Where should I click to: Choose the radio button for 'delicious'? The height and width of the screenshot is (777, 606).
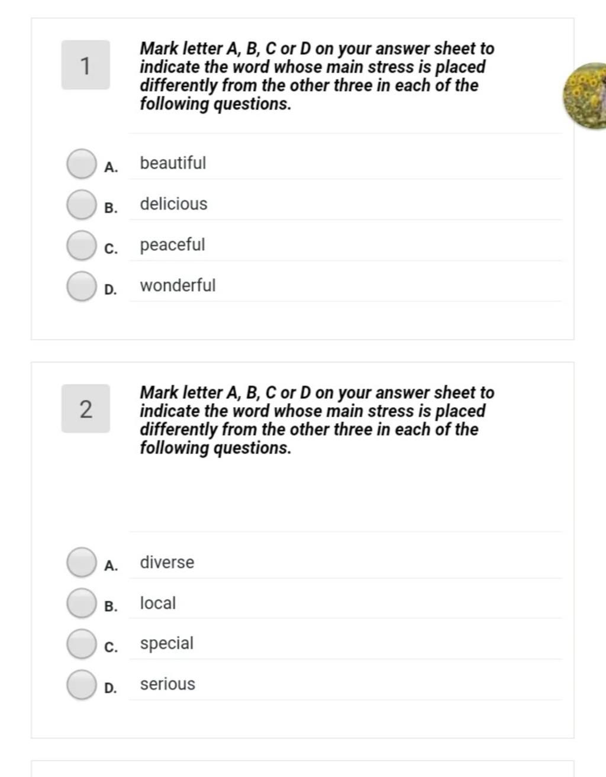click(81, 205)
